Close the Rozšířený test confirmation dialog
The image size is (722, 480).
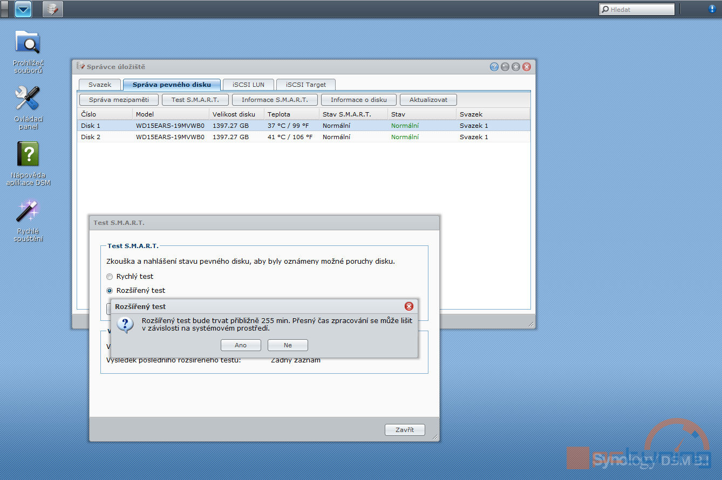[x=409, y=306]
